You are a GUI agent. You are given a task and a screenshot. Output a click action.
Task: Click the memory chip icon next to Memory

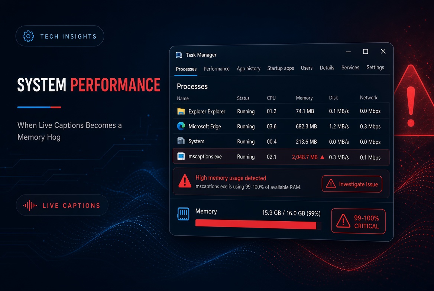183,214
